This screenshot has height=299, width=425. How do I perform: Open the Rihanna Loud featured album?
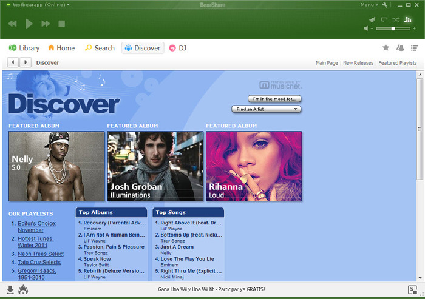pos(254,166)
